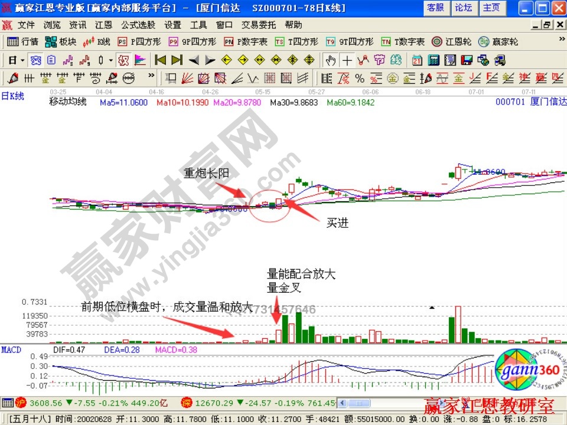Click the 主页 homepage button
Viewport: 567px width, 425px height.
click(x=492, y=8)
